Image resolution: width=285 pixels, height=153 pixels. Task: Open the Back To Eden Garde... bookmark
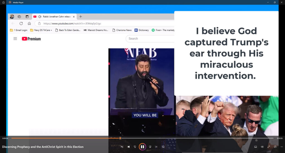pos(68,30)
